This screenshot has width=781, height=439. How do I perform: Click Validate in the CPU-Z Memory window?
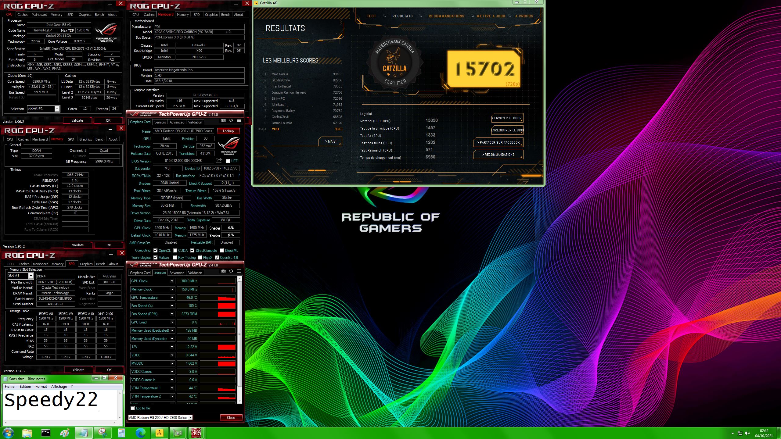click(x=78, y=245)
